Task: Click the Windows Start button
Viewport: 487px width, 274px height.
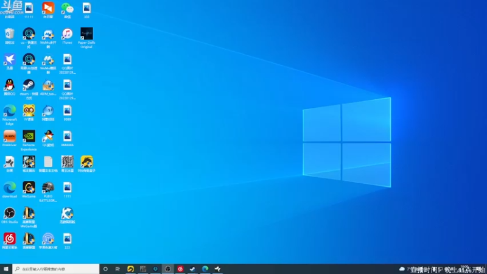Action: pyautogui.click(x=6, y=269)
